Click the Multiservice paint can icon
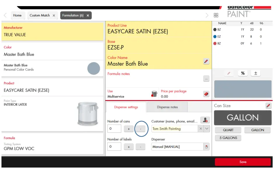The width and height of the screenshot is (277, 171). pos(154,94)
